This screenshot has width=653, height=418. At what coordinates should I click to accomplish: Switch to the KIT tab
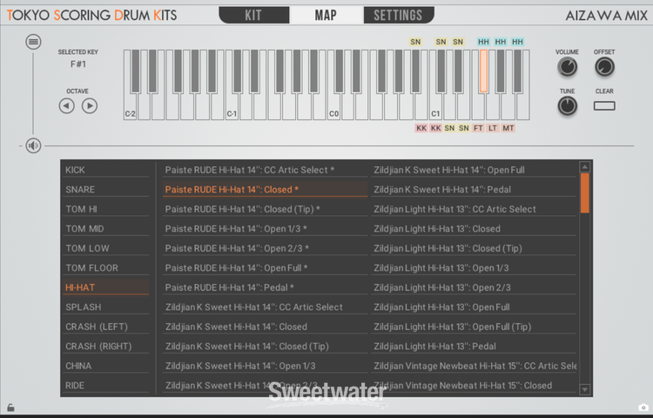coord(253,15)
